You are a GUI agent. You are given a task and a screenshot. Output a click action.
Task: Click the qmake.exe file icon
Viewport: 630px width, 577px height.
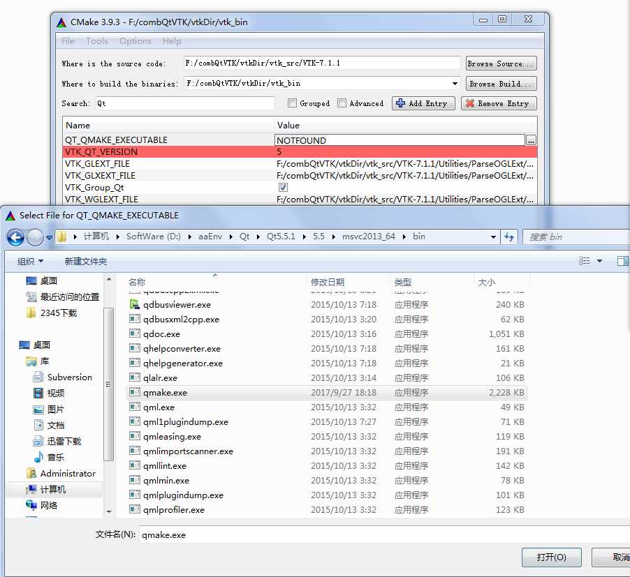135,392
